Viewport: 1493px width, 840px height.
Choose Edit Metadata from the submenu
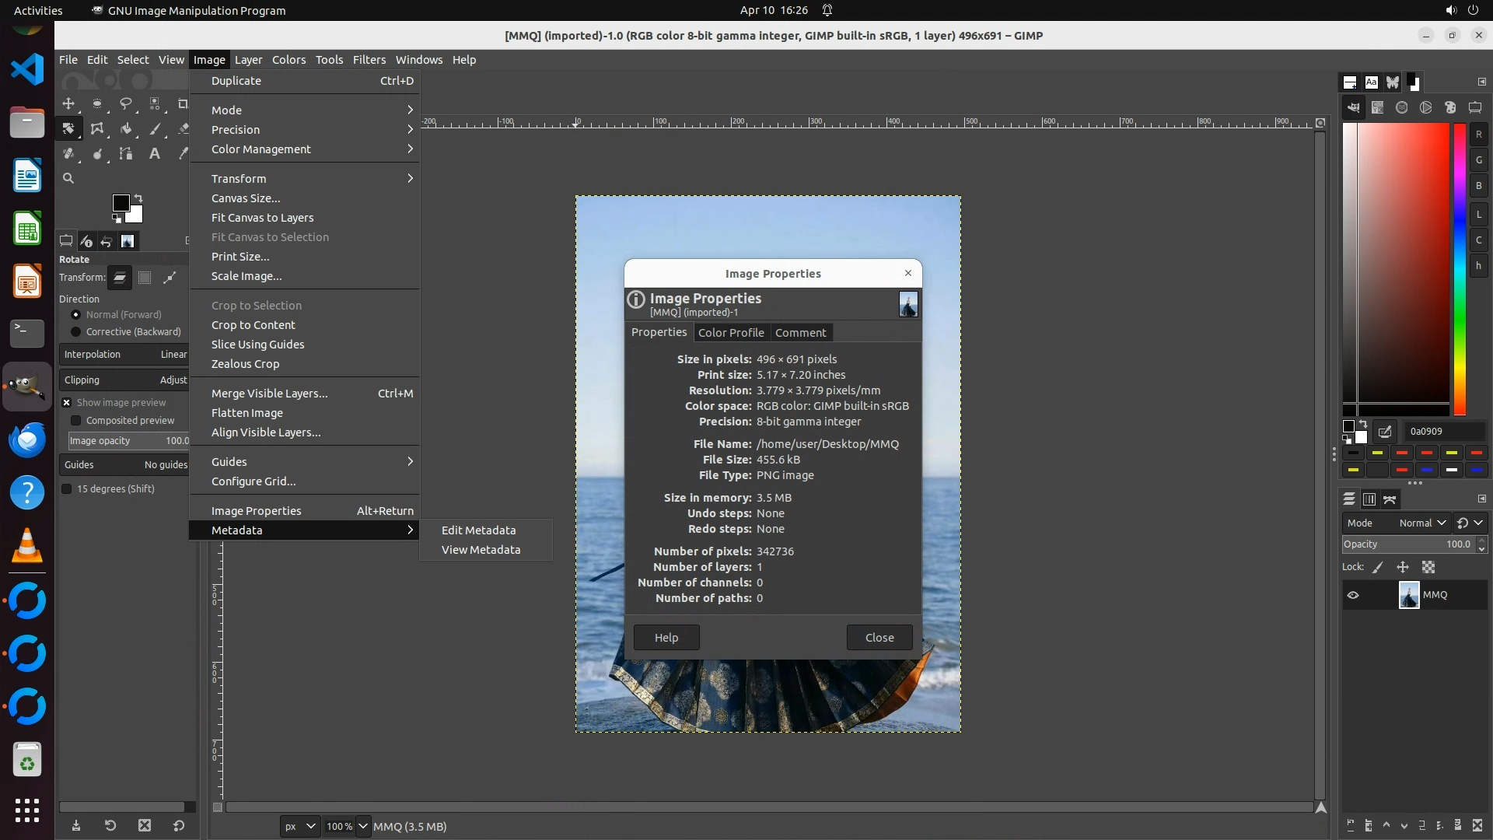click(478, 530)
